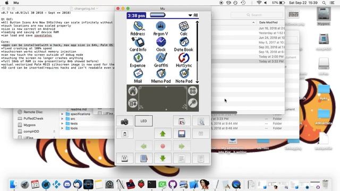Open the volume menu bar icon
340x191 pixels.
click(266, 3)
